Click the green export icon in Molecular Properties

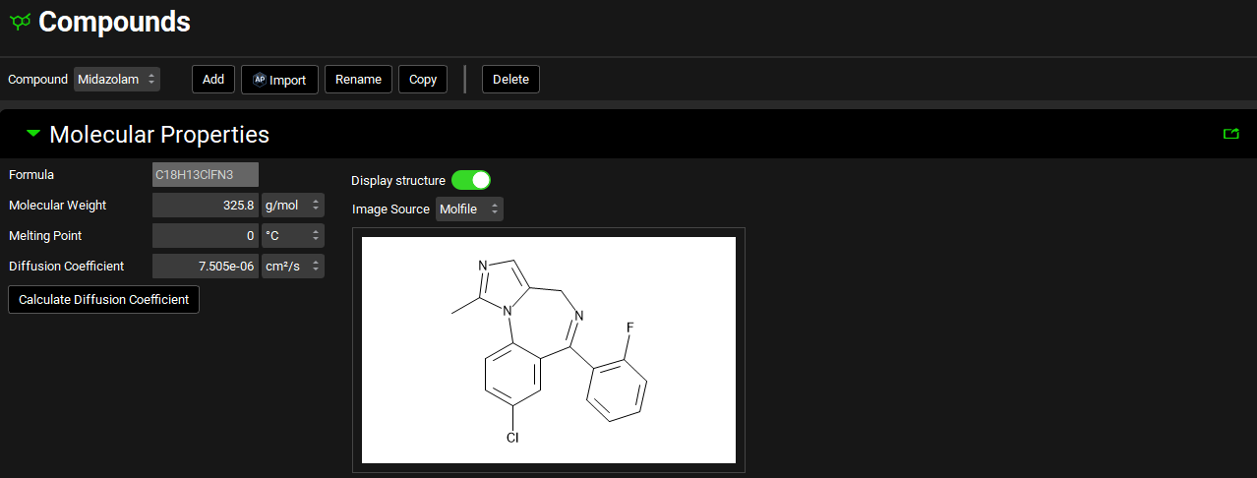click(1230, 134)
